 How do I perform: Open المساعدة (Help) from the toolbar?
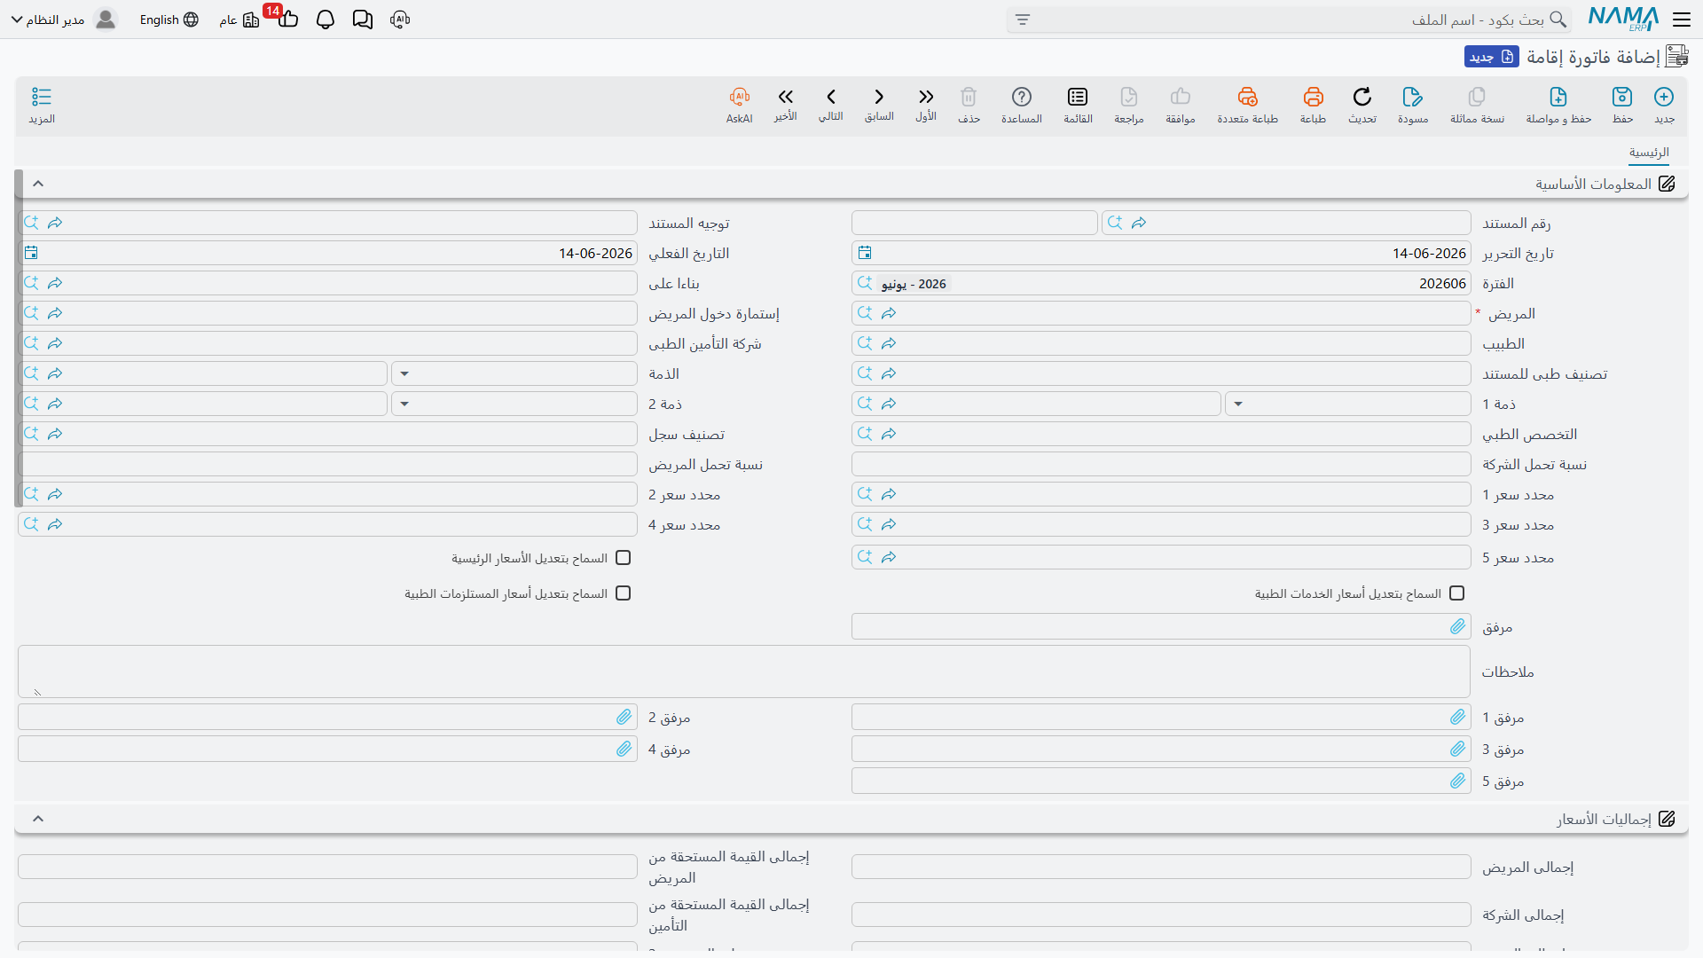click(1022, 97)
